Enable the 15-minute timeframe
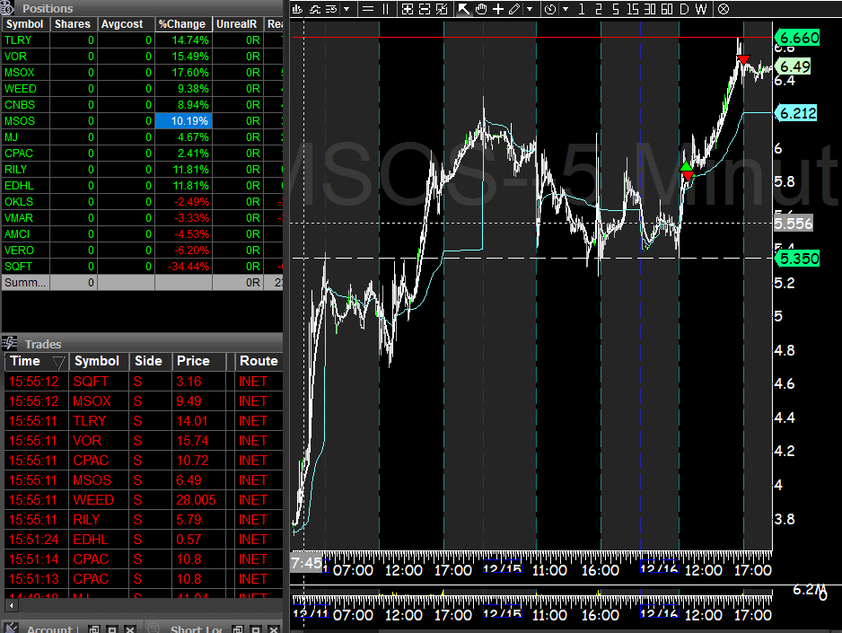 [x=632, y=9]
